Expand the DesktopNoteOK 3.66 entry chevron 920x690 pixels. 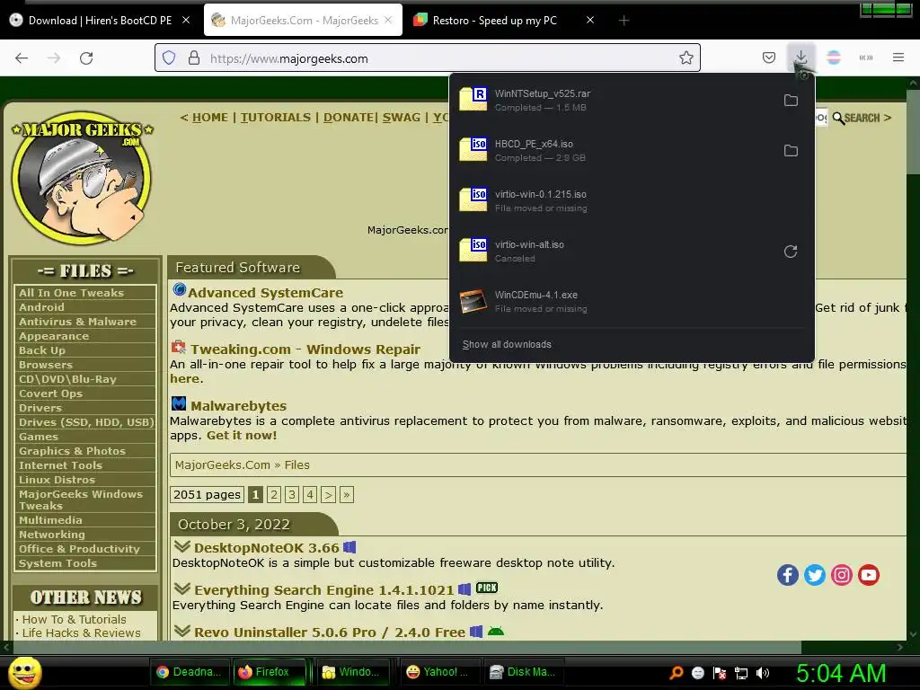tap(181, 547)
